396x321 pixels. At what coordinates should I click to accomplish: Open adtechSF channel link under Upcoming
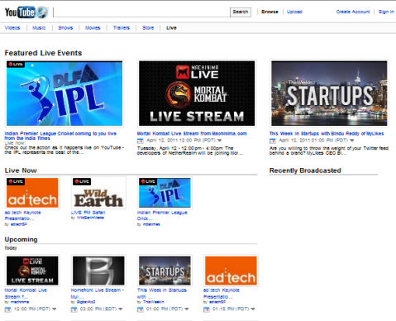[217, 302]
